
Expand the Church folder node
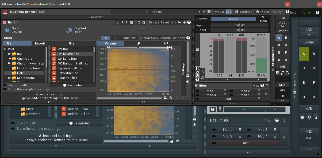[x=9, y=63]
